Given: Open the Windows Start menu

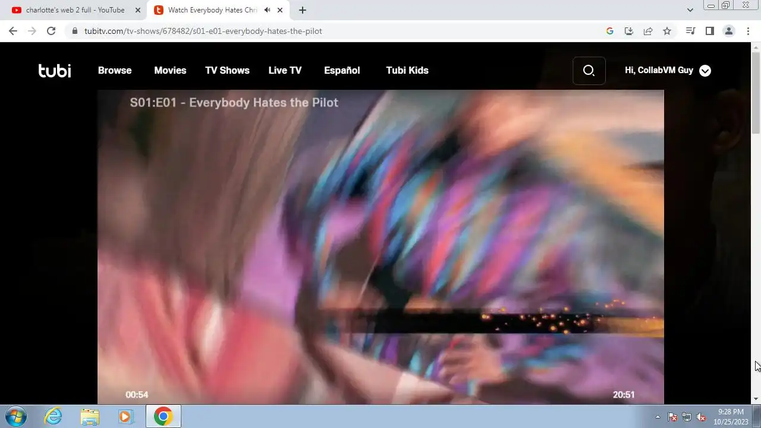Looking at the screenshot, I should click(15, 416).
